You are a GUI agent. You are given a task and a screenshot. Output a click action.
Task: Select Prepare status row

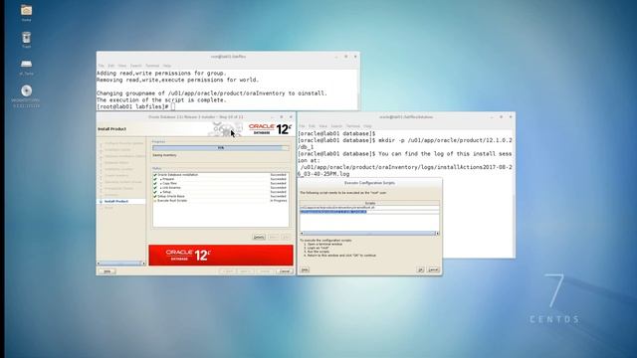[221, 179]
